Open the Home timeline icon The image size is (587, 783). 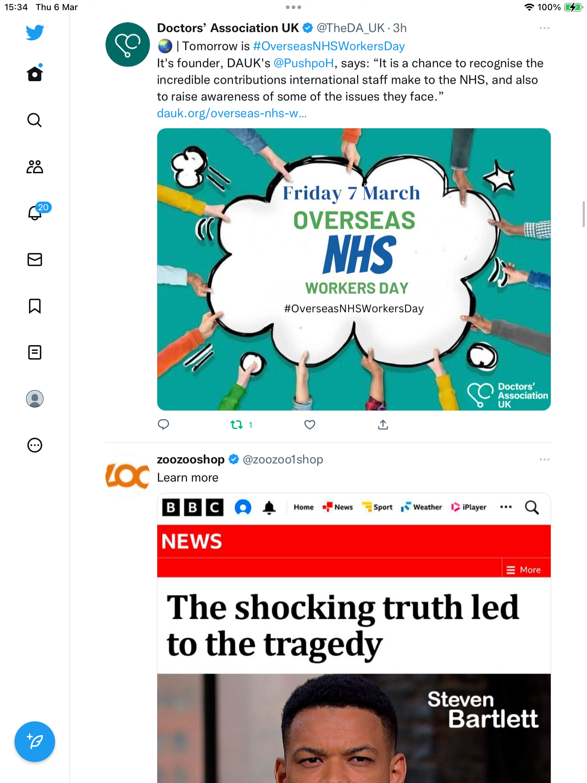tap(35, 74)
